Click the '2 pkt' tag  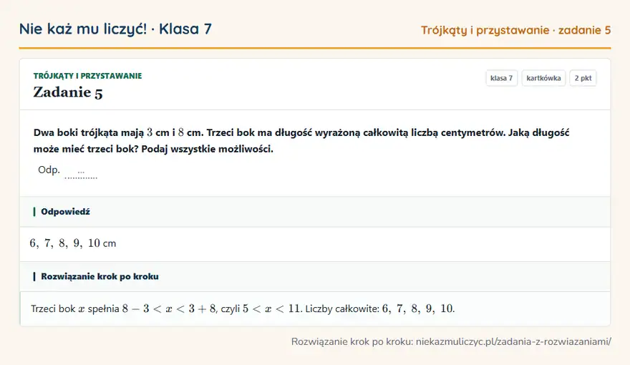(583, 78)
